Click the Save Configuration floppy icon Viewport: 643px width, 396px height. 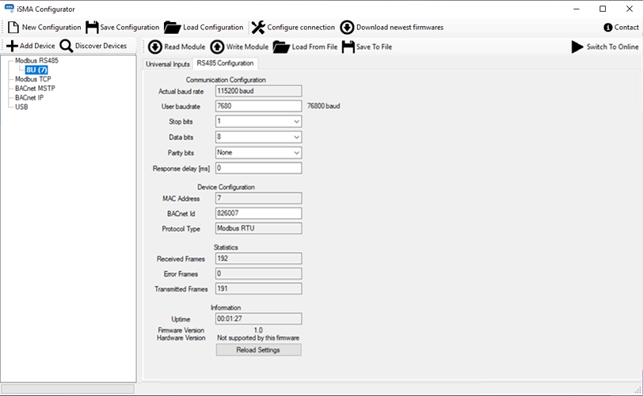92,28
